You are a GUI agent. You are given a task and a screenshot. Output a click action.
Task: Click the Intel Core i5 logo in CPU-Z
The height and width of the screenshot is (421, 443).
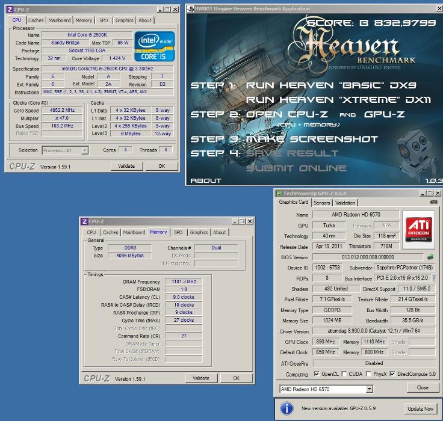pyautogui.click(x=154, y=46)
